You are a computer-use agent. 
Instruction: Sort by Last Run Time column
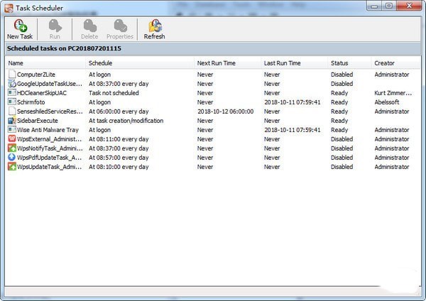coord(294,63)
